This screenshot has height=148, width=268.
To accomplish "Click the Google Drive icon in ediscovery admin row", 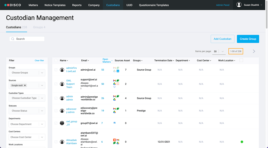I will pos(114,112).
